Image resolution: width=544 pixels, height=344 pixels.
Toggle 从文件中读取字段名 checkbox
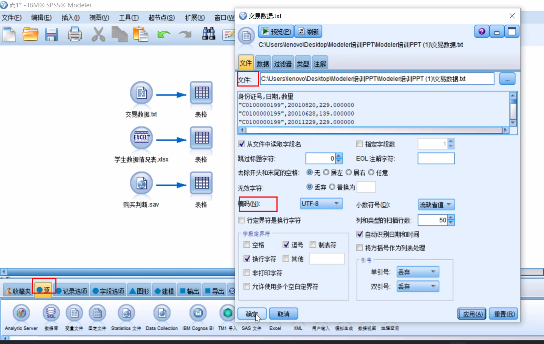pos(241,144)
